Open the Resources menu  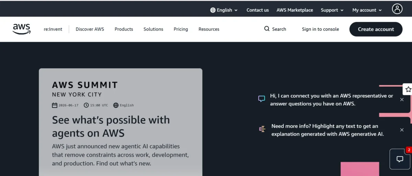coord(209,29)
